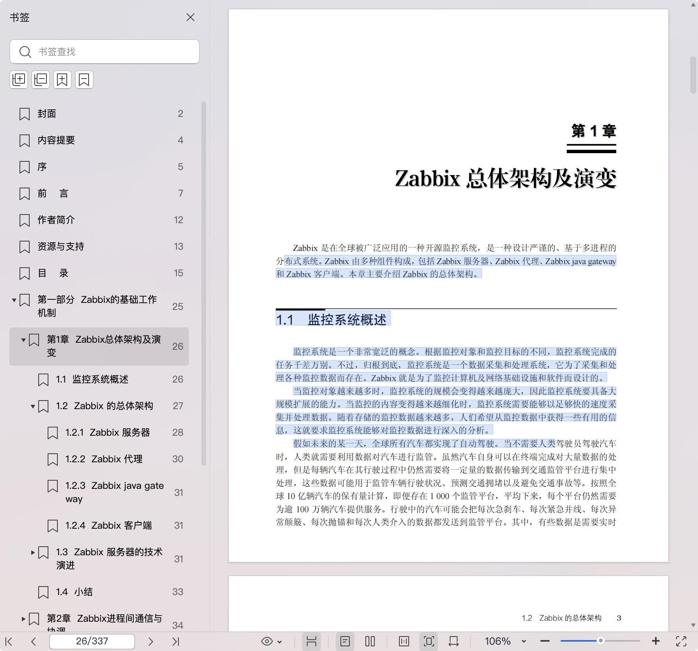The height and width of the screenshot is (651, 698).
Task: Remove bookmark icon in panel toolbar
Action: 84,80
